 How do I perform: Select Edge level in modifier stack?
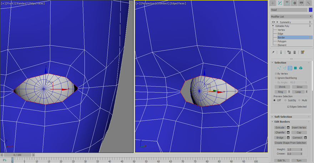tap(280, 34)
